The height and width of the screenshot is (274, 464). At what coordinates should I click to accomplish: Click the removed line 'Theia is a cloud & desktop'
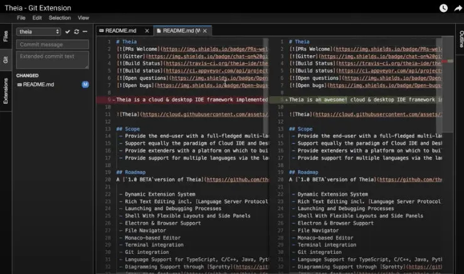192,100
